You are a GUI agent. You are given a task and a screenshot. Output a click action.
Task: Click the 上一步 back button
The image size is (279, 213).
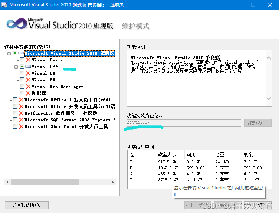[198, 205]
